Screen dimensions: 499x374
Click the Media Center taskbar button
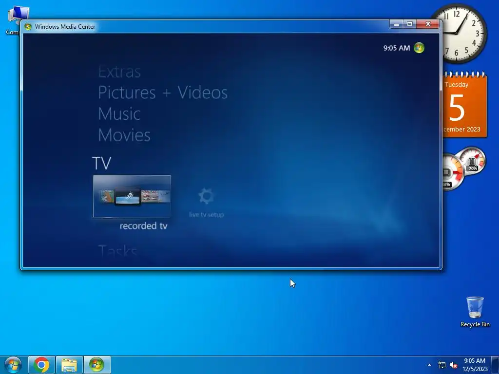(97, 365)
